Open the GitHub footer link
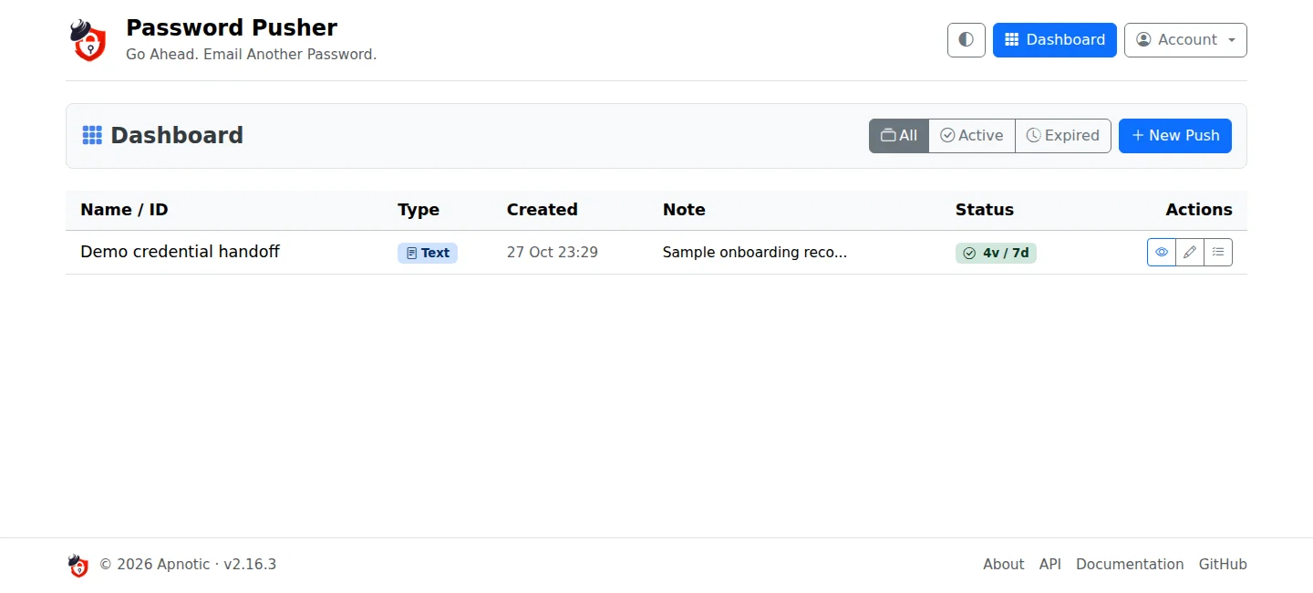This screenshot has height=593, width=1313. pos(1223,565)
